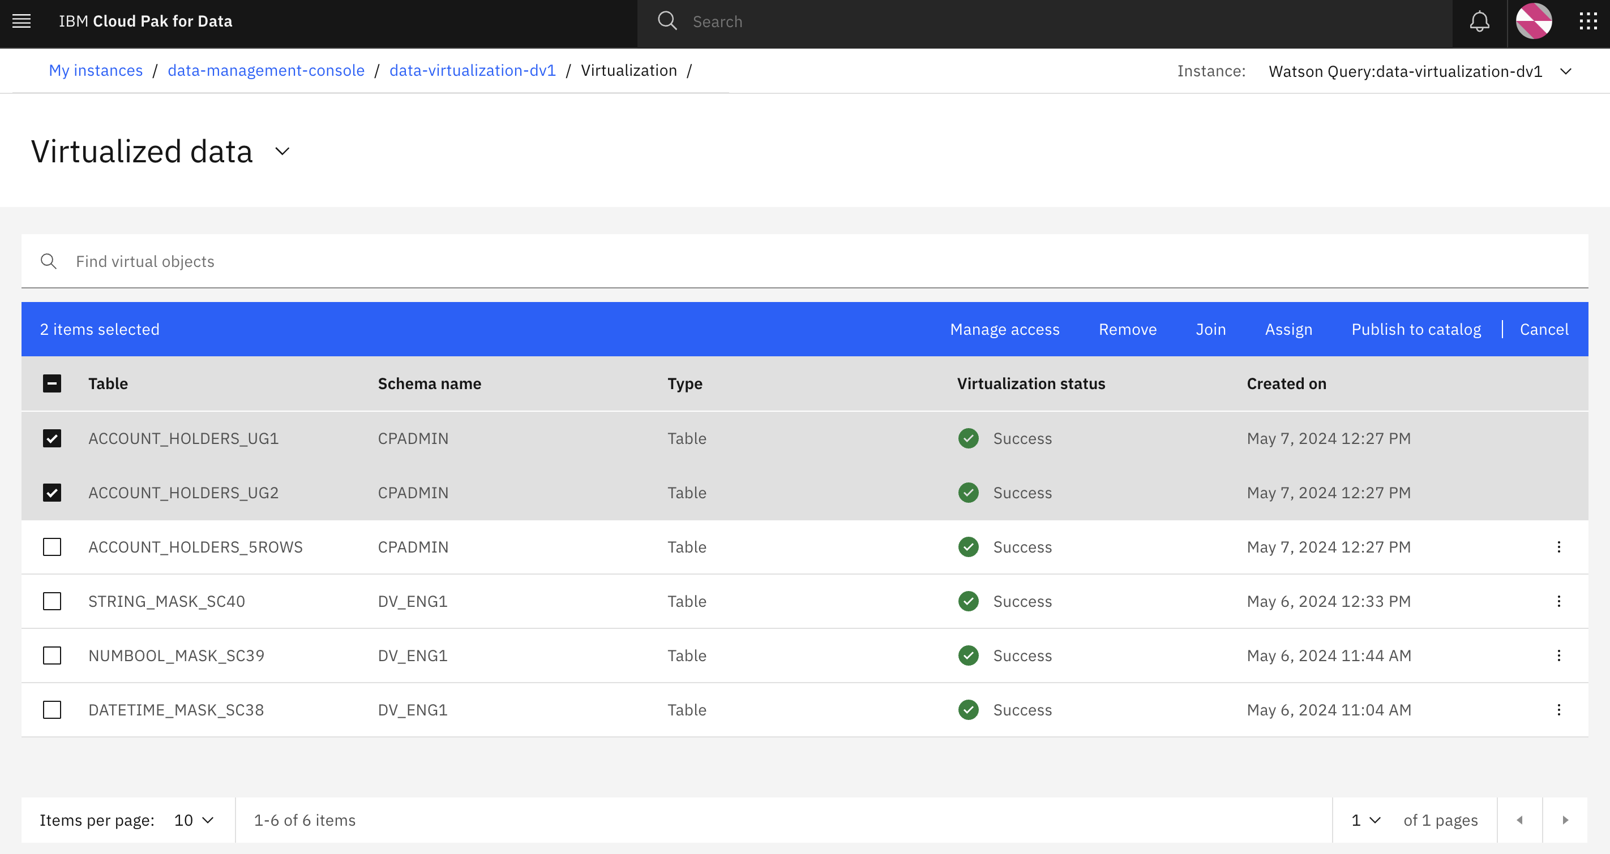Open data-virtualization-dv1 breadcrumb link

click(473, 71)
